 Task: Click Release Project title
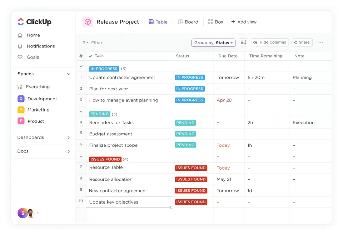pyautogui.click(x=118, y=22)
